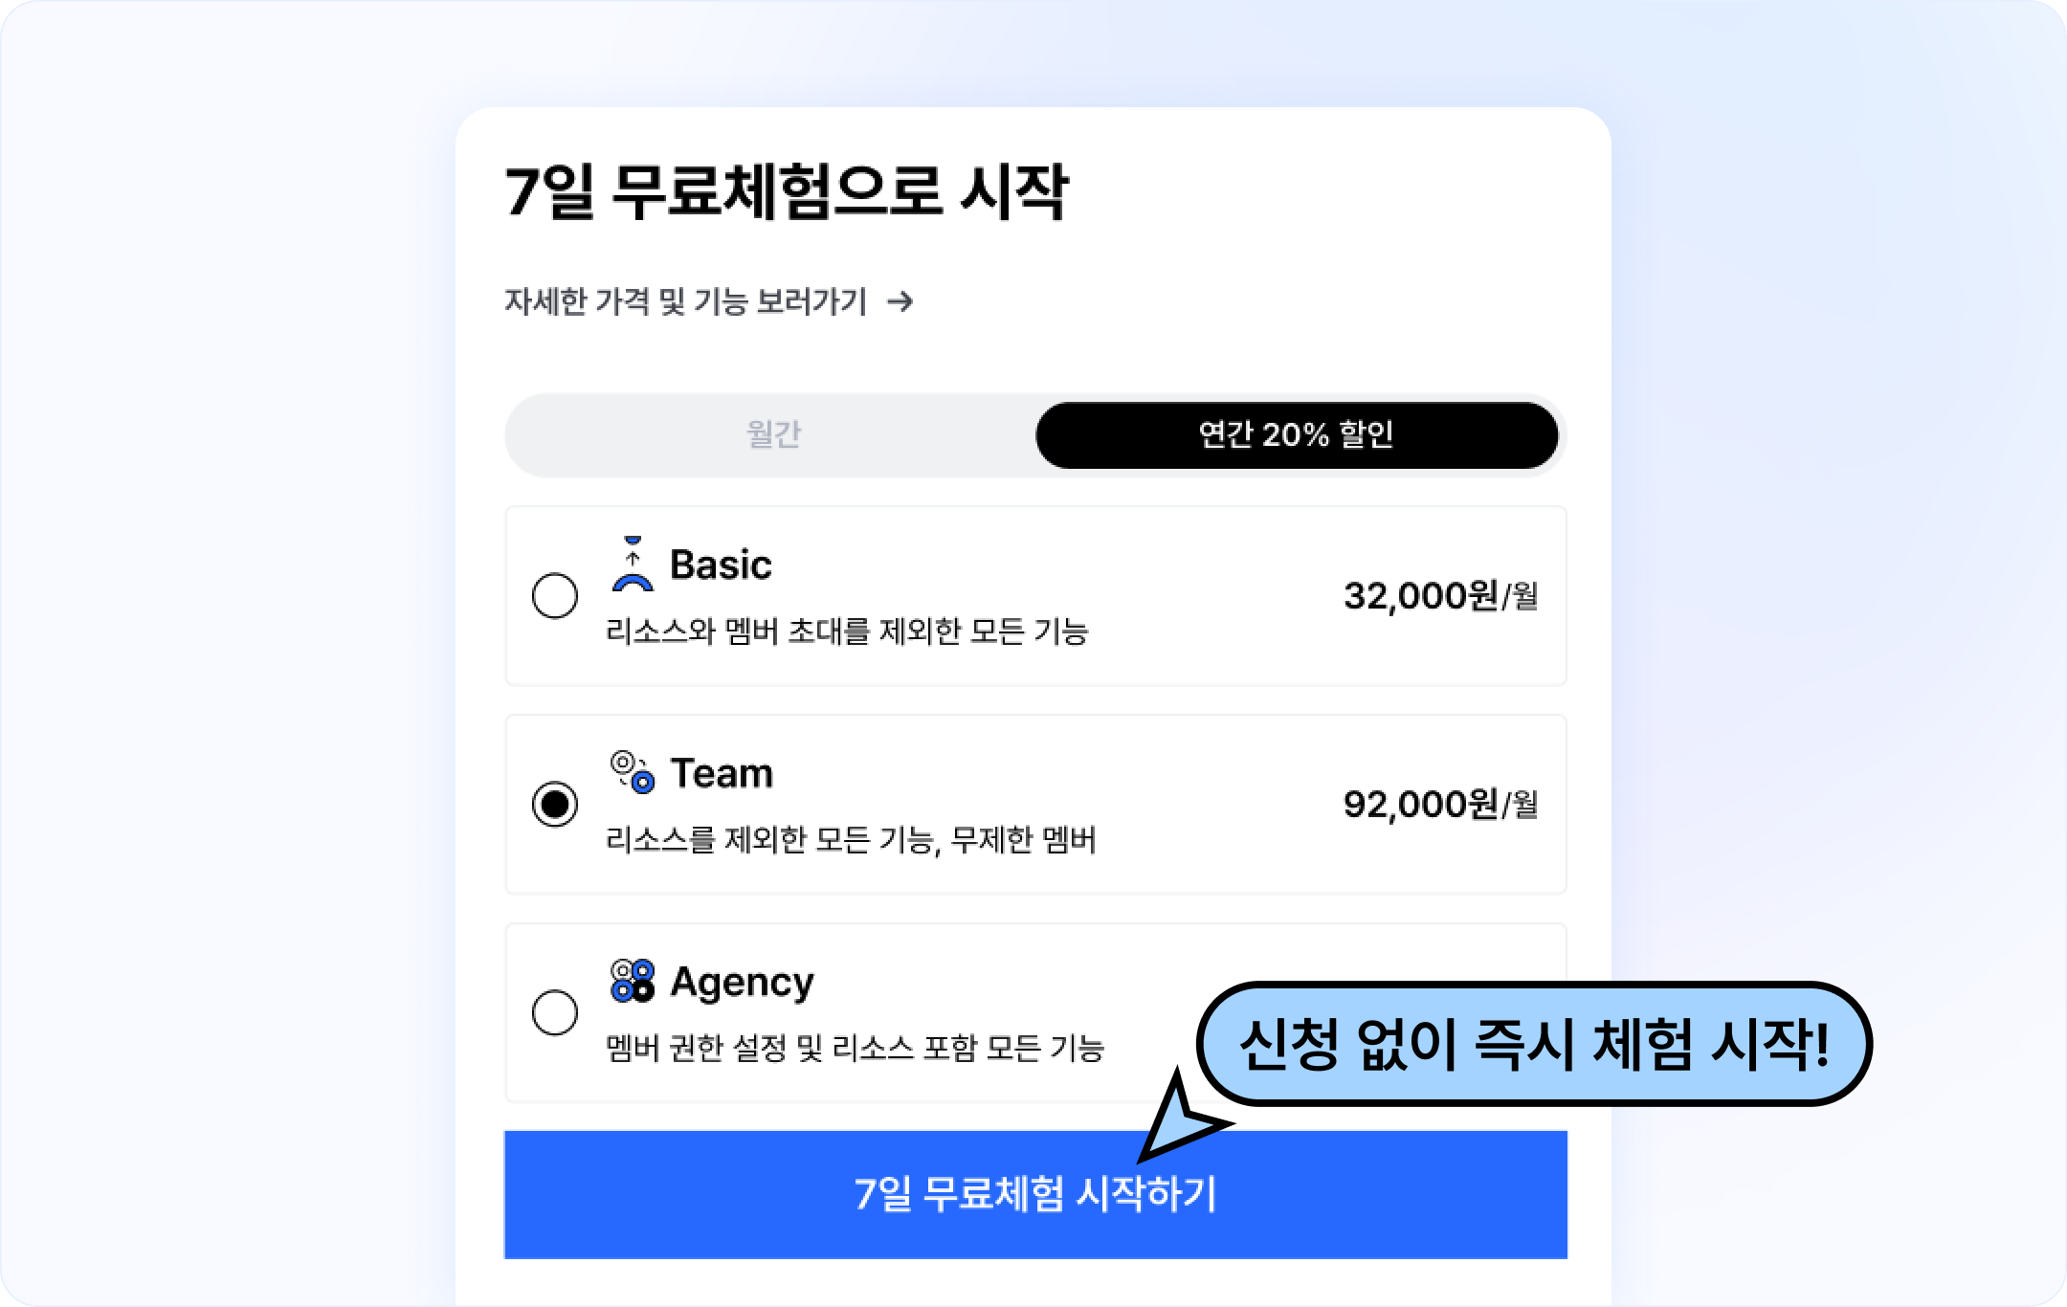Choose the Agency plan radio button
The height and width of the screenshot is (1307, 2067).
(x=555, y=1012)
